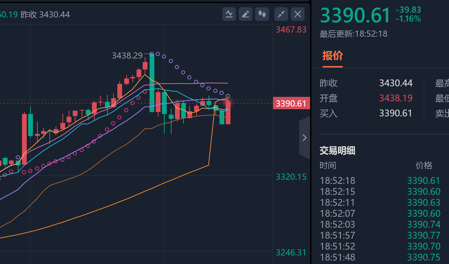Open the chart indicators tool

(229, 14)
